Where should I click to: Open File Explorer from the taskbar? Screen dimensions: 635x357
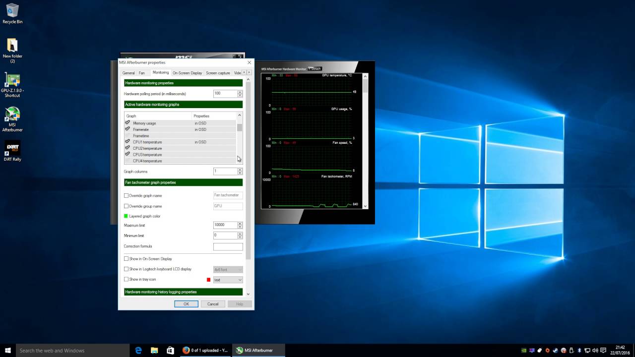click(x=154, y=350)
